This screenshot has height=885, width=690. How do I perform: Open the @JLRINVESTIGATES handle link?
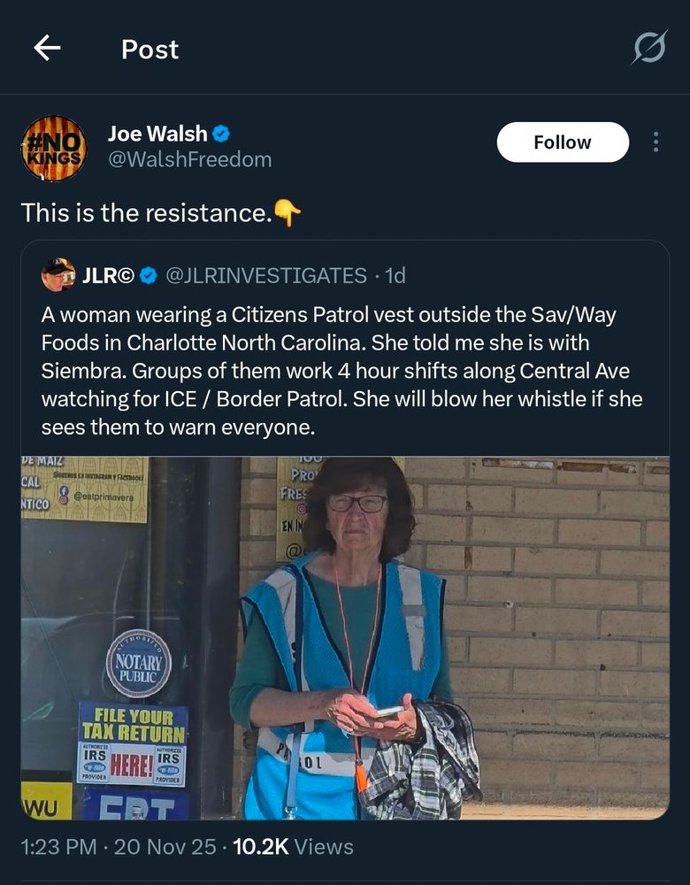266,275
